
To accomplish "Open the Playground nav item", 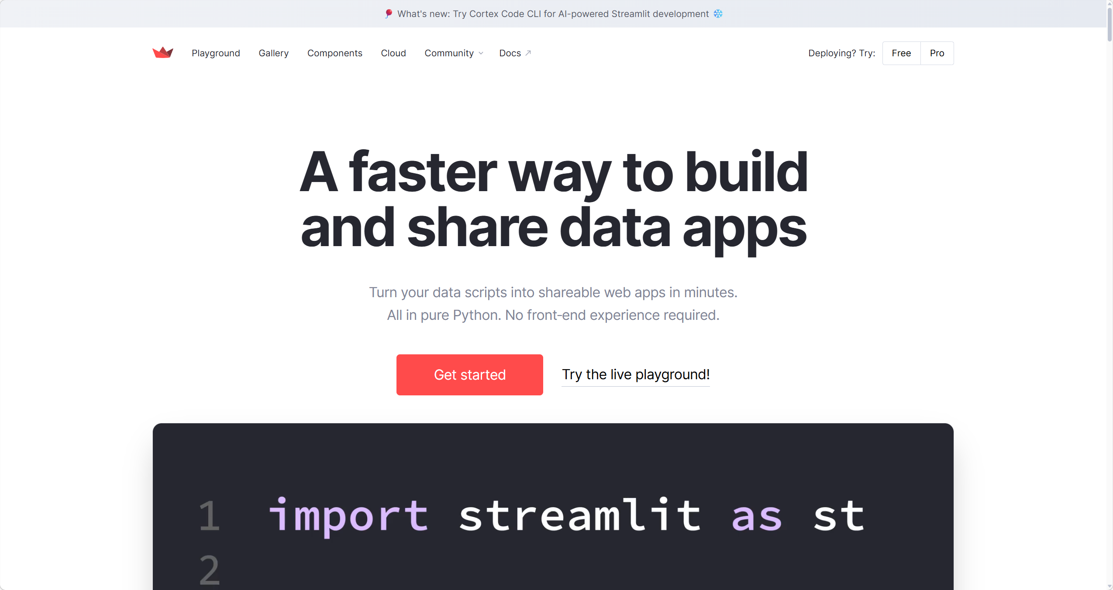I will [216, 53].
